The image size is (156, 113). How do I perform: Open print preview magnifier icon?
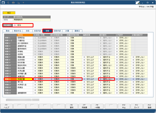click(9, 2)
